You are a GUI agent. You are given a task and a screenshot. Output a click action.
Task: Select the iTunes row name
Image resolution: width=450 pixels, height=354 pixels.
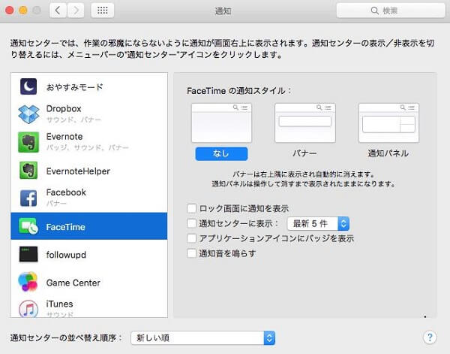point(60,304)
